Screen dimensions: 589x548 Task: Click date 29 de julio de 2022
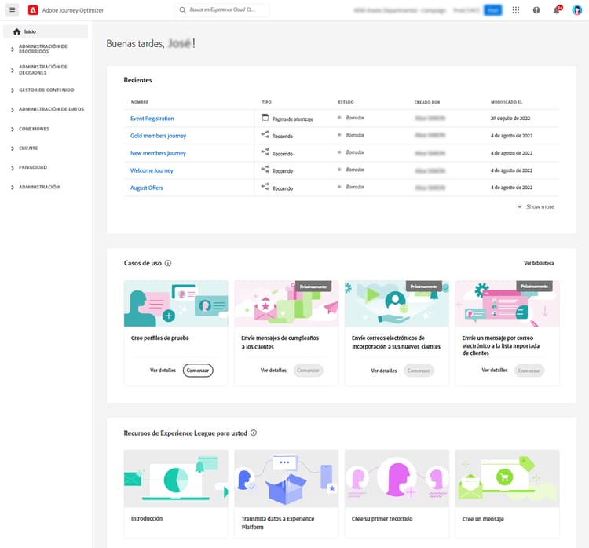[x=510, y=119]
